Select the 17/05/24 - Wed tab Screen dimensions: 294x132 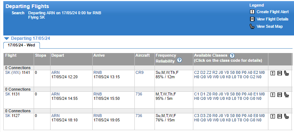(x=21, y=45)
